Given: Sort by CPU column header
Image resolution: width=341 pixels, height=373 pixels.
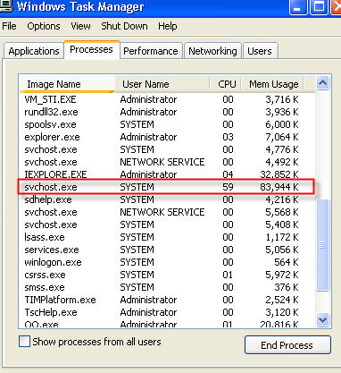Looking at the screenshot, I should click(226, 84).
